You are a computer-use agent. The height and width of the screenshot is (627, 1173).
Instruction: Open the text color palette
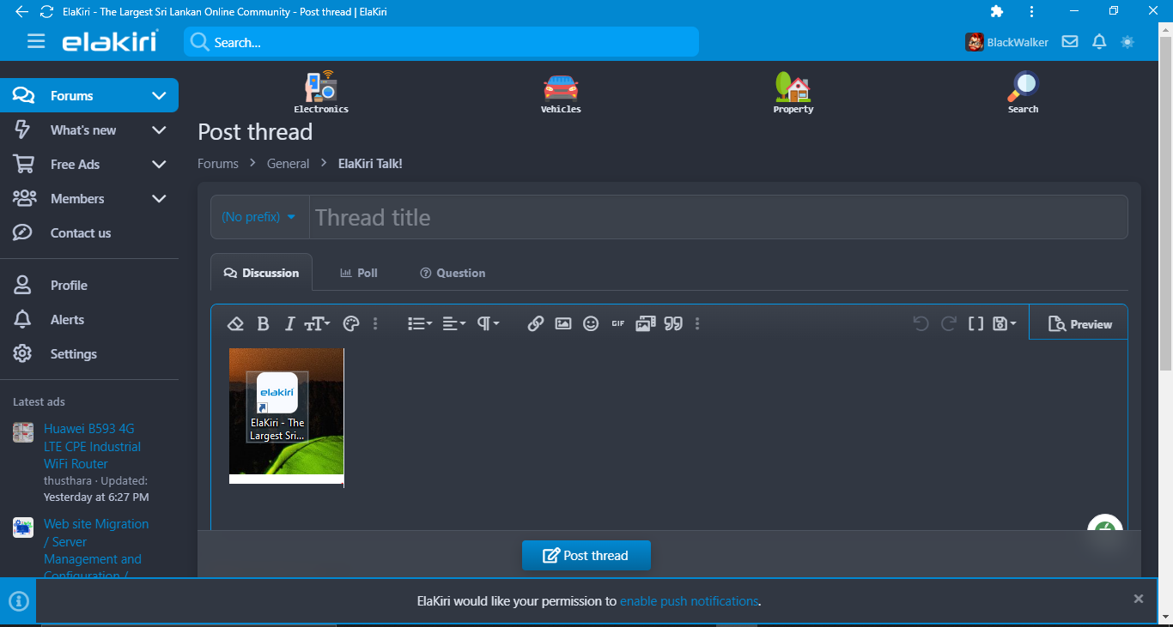point(349,324)
